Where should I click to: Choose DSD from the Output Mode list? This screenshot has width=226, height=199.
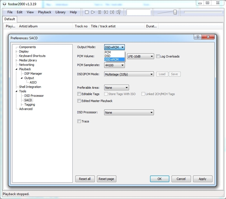tap(107, 56)
